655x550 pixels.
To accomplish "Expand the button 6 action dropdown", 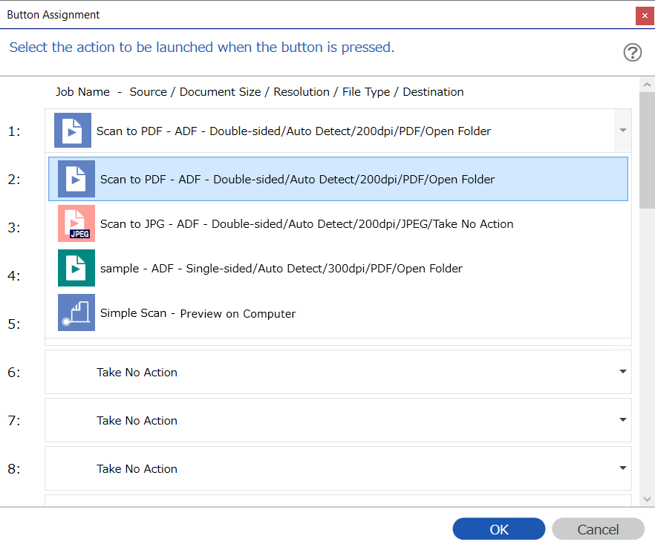I will point(623,372).
